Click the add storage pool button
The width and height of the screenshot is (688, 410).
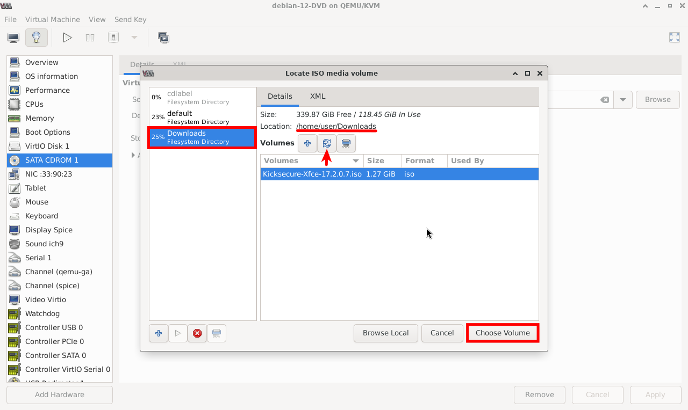[159, 333]
